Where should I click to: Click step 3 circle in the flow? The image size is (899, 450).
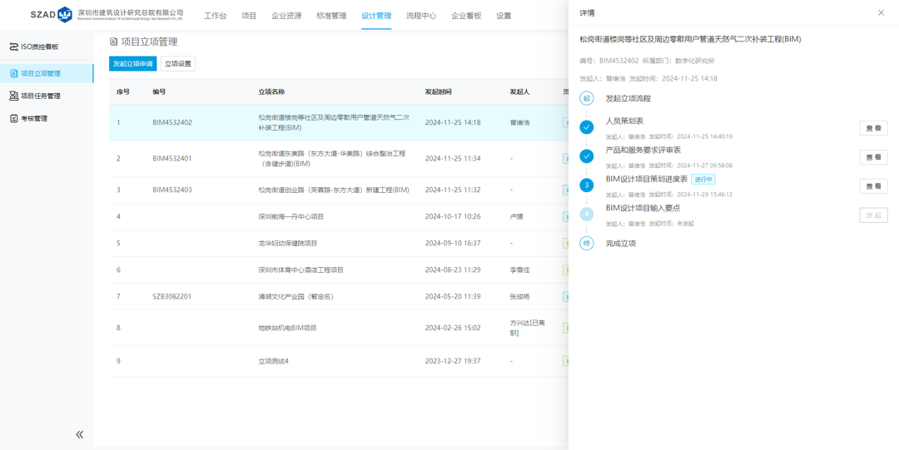click(586, 185)
